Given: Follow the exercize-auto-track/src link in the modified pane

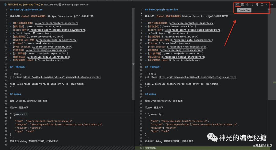Looking at the screenshot, I should pyautogui.click(x=178, y=27).
